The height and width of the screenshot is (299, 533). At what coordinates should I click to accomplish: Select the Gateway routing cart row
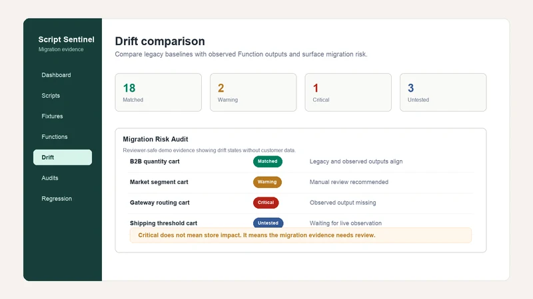coord(300,203)
